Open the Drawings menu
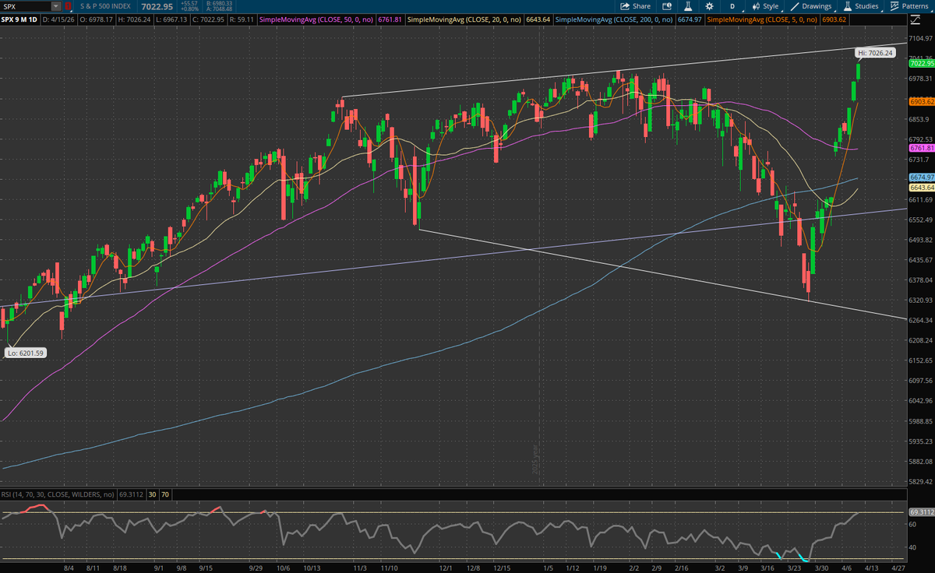The height and width of the screenshot is (573, 935). [810, 5]
